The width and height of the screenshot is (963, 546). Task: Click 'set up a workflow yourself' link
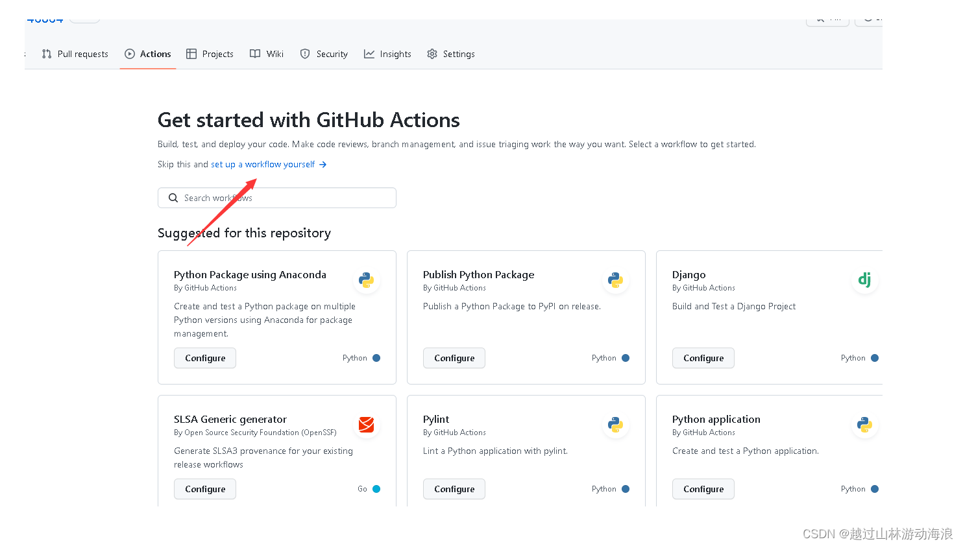tap(269, 164)
